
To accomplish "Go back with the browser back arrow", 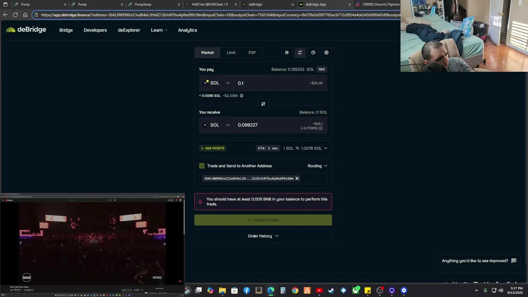I will (x=5, y=15).
